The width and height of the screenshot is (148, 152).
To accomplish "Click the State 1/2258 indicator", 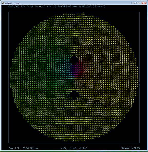I will 130,148.
